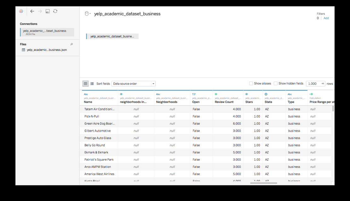Image resolution: width=350 pixels, height=201 pixels.
Task: Click the Tatem Air Conditioni... name cell
Action: [99, 109]
